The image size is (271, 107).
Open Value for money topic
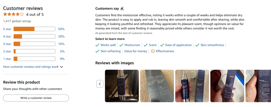[x=135, y=51]
